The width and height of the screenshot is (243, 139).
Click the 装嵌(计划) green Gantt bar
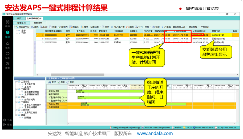point(110,91)
